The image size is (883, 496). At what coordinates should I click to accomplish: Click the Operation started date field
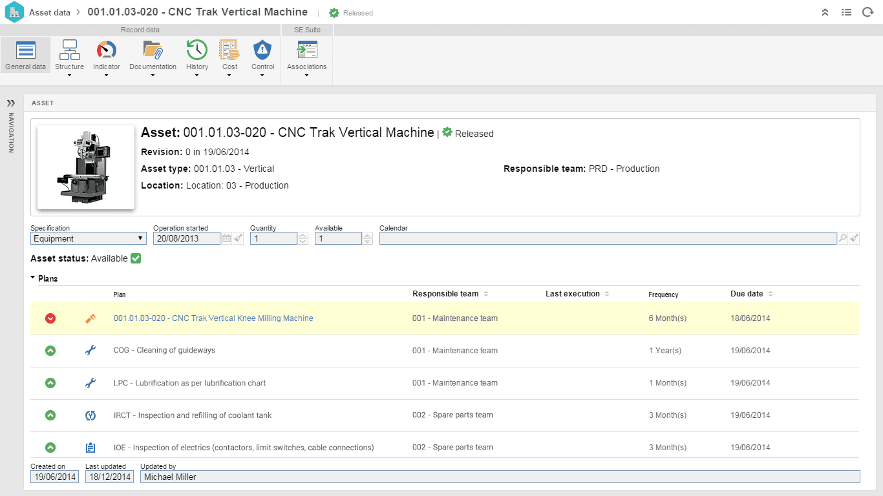click(187, 238)
